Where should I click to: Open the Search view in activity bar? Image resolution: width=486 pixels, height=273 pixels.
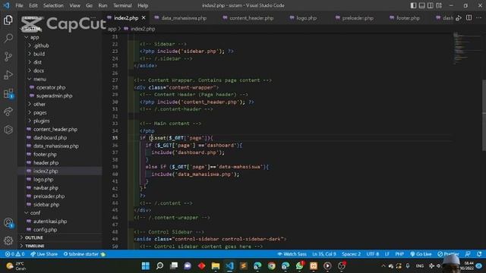pyautogui.click(x=8, y=39)
